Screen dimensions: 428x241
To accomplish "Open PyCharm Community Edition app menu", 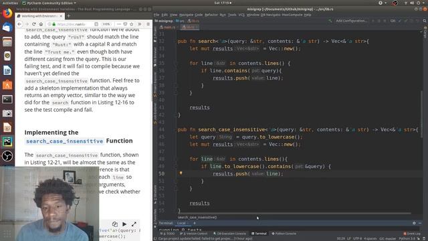I will pos(49,3).
